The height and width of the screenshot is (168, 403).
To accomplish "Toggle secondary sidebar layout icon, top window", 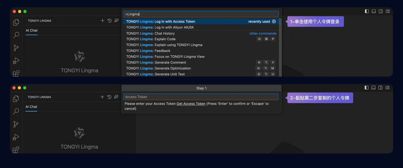I will click(x=381, y=11).
